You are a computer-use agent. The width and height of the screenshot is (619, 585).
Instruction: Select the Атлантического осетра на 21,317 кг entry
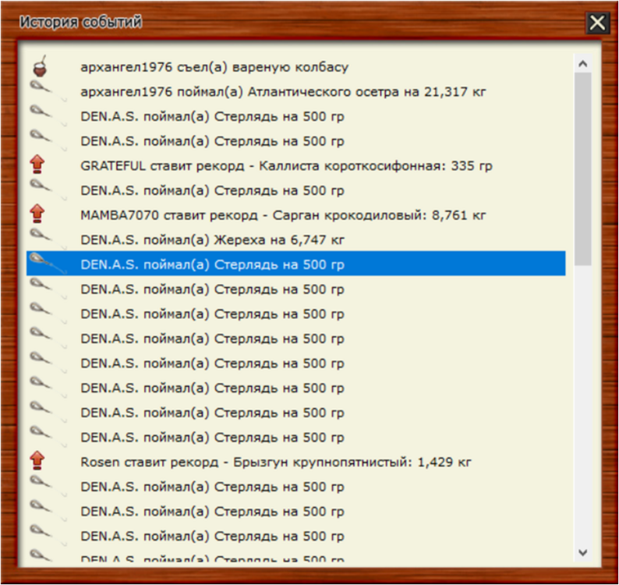pyautogui.click(x=282, y=92)
